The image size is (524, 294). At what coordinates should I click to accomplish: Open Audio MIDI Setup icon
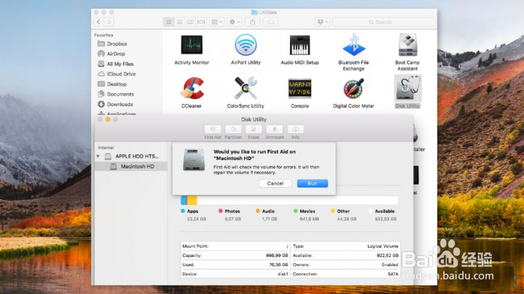pos(300,45)
